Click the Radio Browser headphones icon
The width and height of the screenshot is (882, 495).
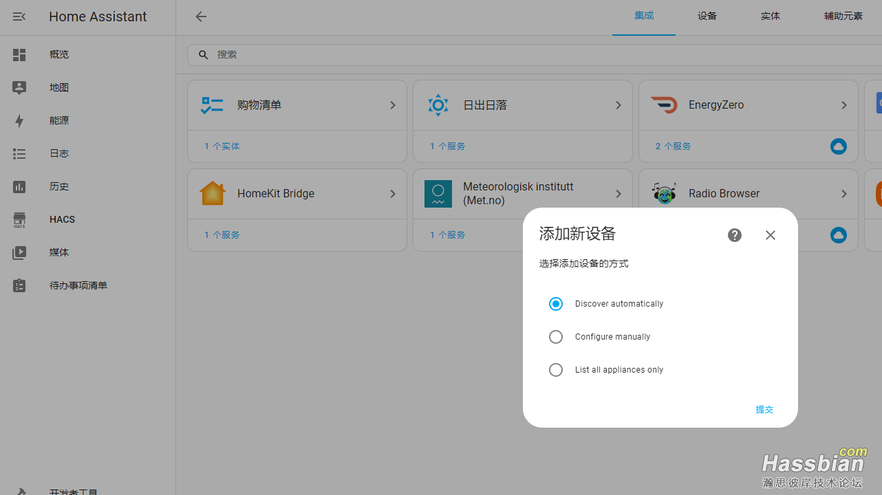(x=664, y=194)
